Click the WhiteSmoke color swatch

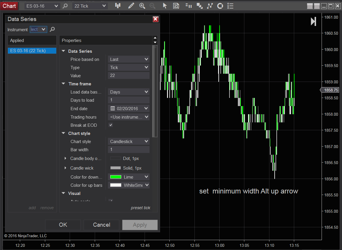(x=115, y=185)
